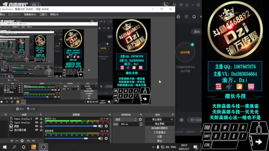This screenshot has height=151, width=269.
Task: Remove selected source with the minus icon
Action: click(17, 141)
